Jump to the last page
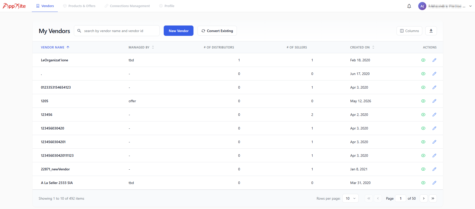Screen dimensions: 475x209 click(433, 198)
